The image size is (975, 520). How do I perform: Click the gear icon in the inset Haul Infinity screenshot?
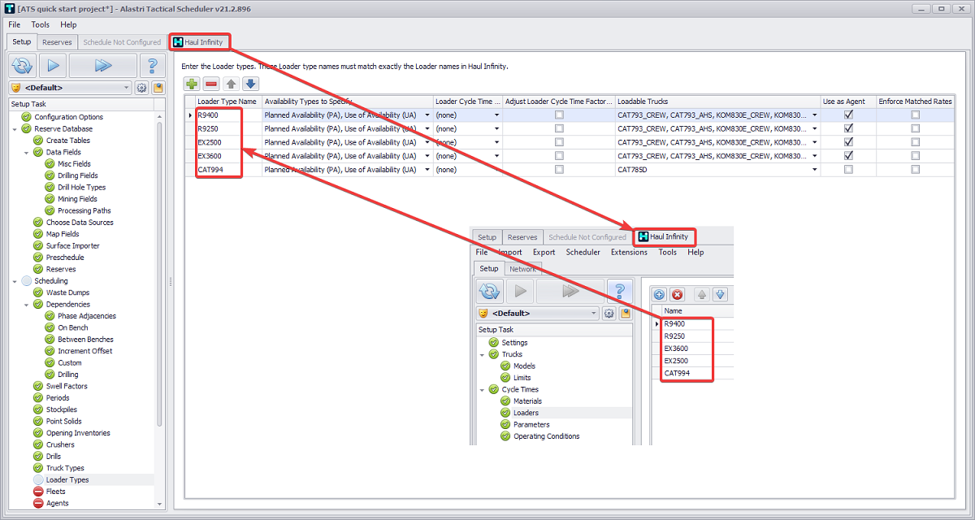[609, 313]
